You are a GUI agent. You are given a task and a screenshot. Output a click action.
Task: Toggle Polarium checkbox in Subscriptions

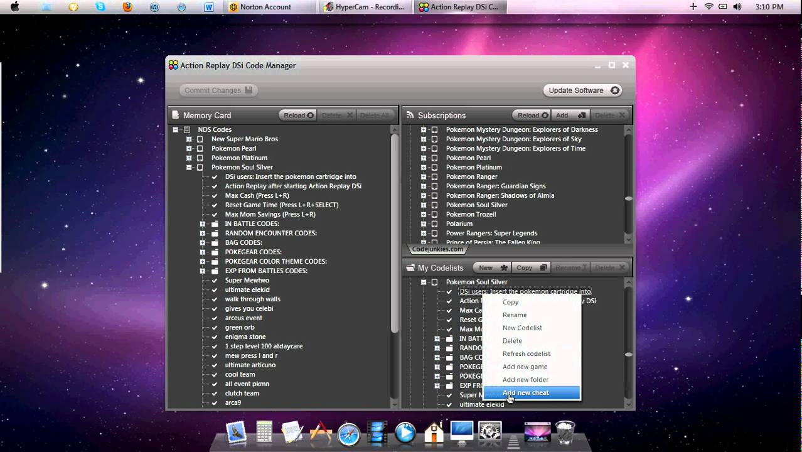(434, 224)
